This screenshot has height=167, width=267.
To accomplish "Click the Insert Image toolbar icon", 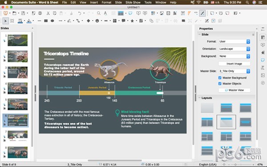I will tap(162, 13).
